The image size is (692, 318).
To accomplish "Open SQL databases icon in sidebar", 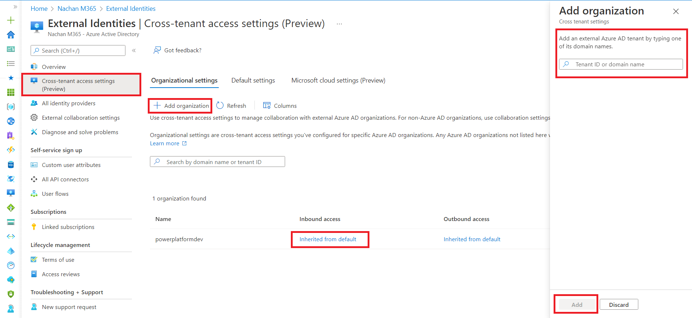I will click(11, 165).
